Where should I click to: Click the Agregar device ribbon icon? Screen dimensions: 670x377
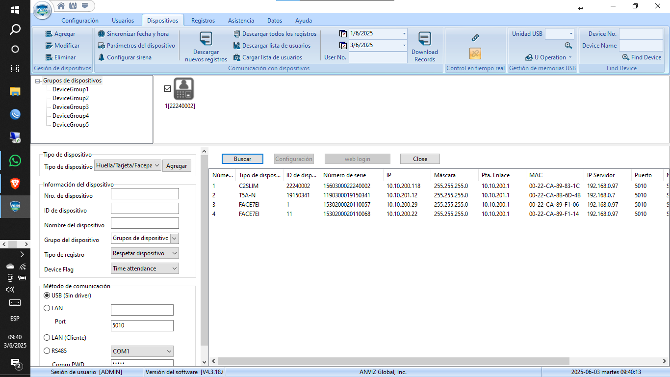click(49, 34)
